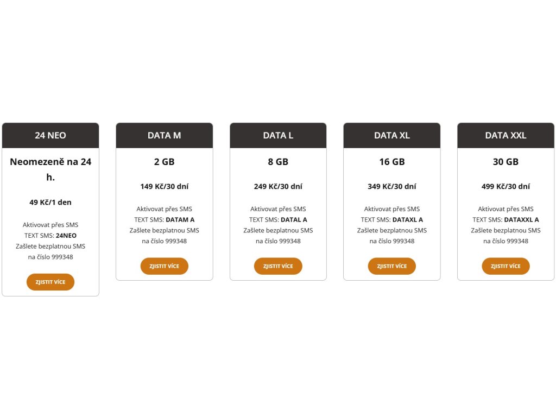Click the DATAXL A SMS code
The height and width of the screenshot is (417, 556).
click(x=407, y=220)
